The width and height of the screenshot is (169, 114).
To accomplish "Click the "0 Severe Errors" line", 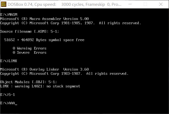I will (29, 52).
